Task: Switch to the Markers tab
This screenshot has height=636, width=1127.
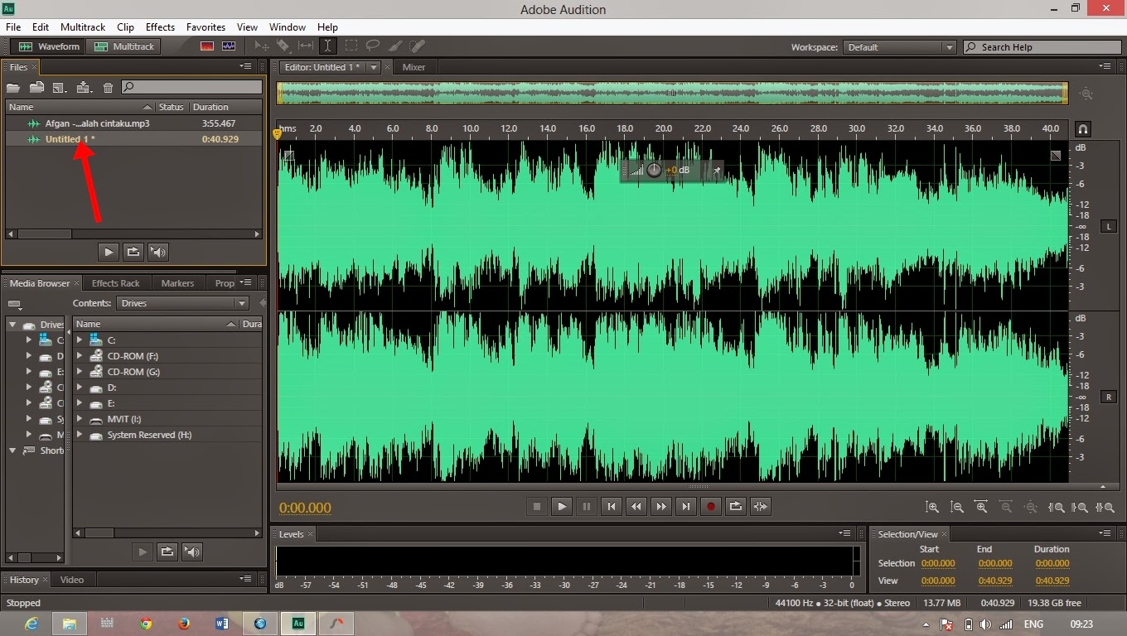Action: pos(177,283)
